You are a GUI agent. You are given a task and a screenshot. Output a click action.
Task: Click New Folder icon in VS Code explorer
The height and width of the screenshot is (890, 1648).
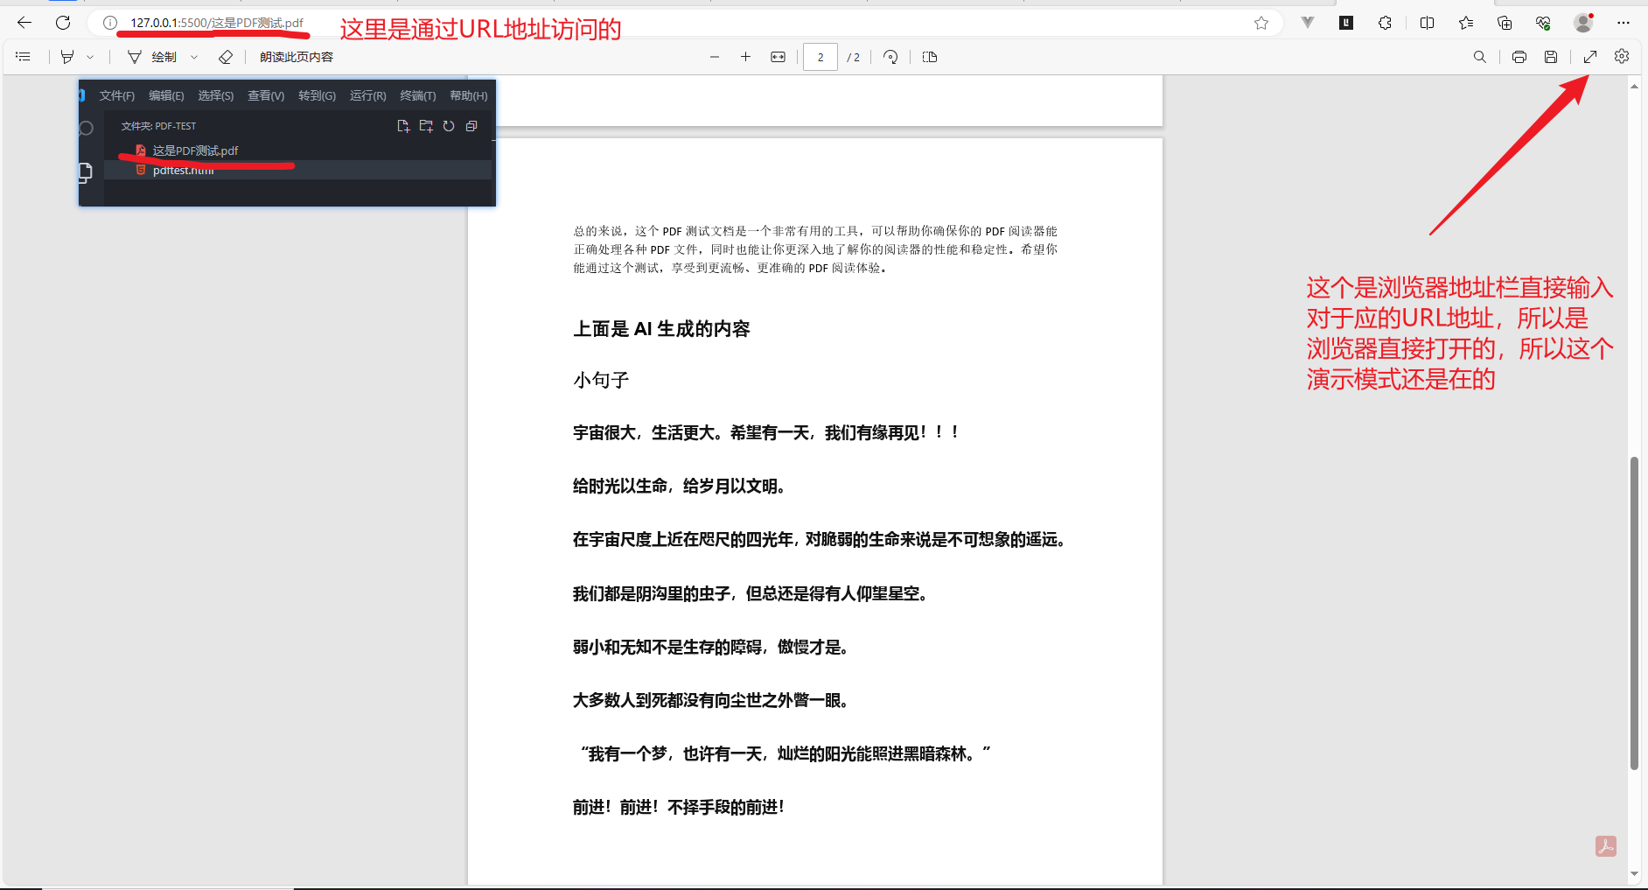[x=426, y=126]
